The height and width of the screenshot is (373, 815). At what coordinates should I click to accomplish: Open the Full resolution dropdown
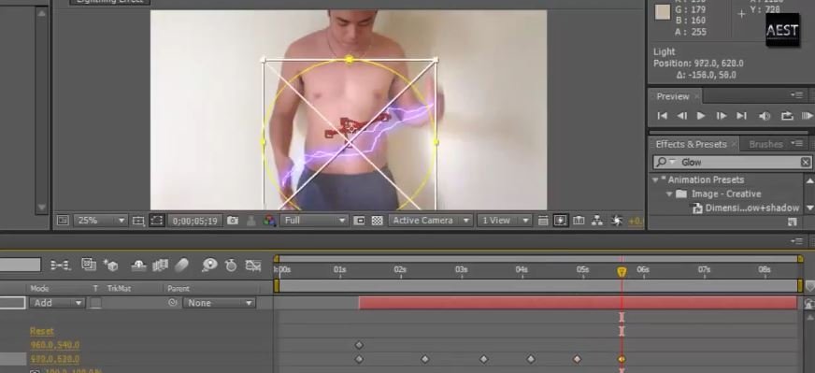(x=313, y=221)
